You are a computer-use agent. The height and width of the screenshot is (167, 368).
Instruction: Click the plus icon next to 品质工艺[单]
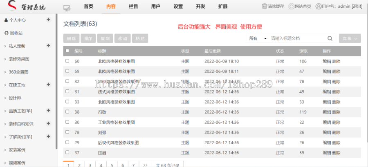(48, 110)
